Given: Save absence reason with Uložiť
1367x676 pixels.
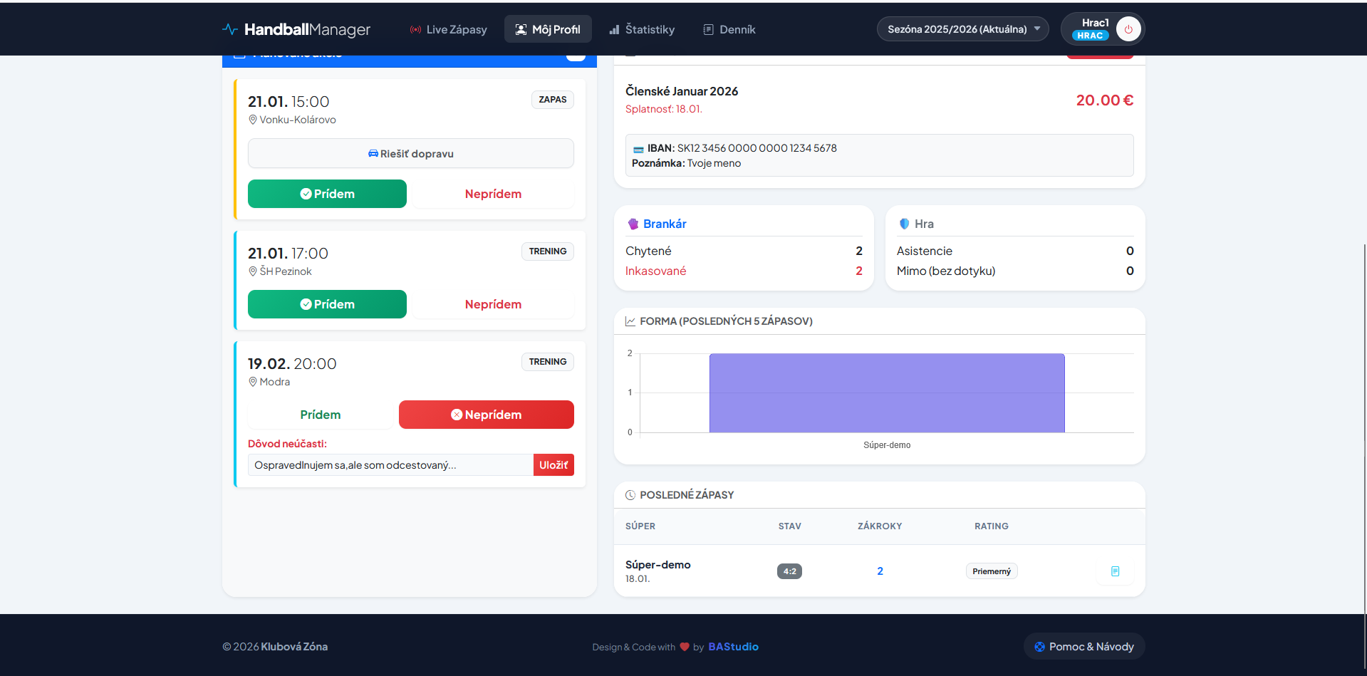Looking at the screenshot, I should pyautogui.click(x=553, y=465).
